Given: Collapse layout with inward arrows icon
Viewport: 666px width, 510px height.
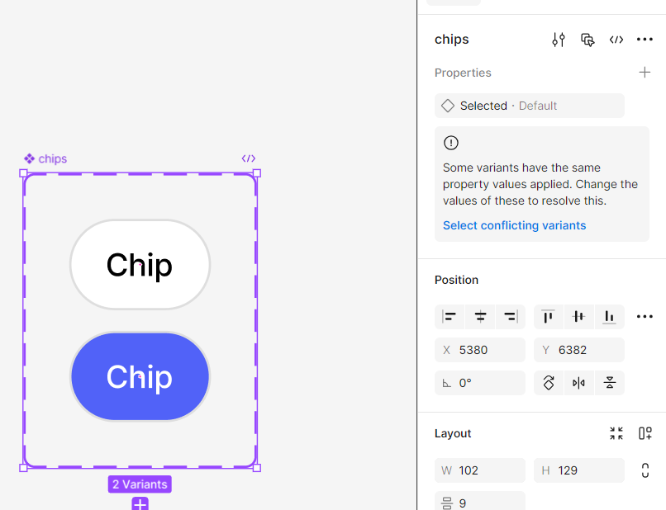Looking at the screenshot, I should (x=616, y=433).
